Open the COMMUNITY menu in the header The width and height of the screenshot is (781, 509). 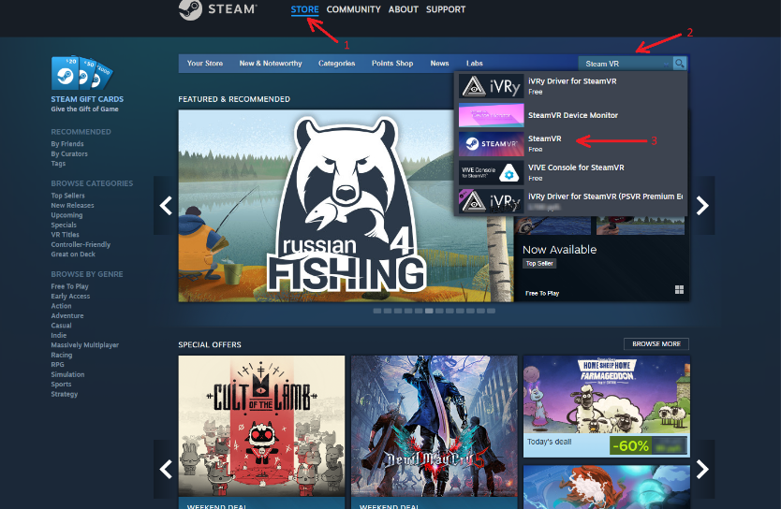(x=353, y=9)
